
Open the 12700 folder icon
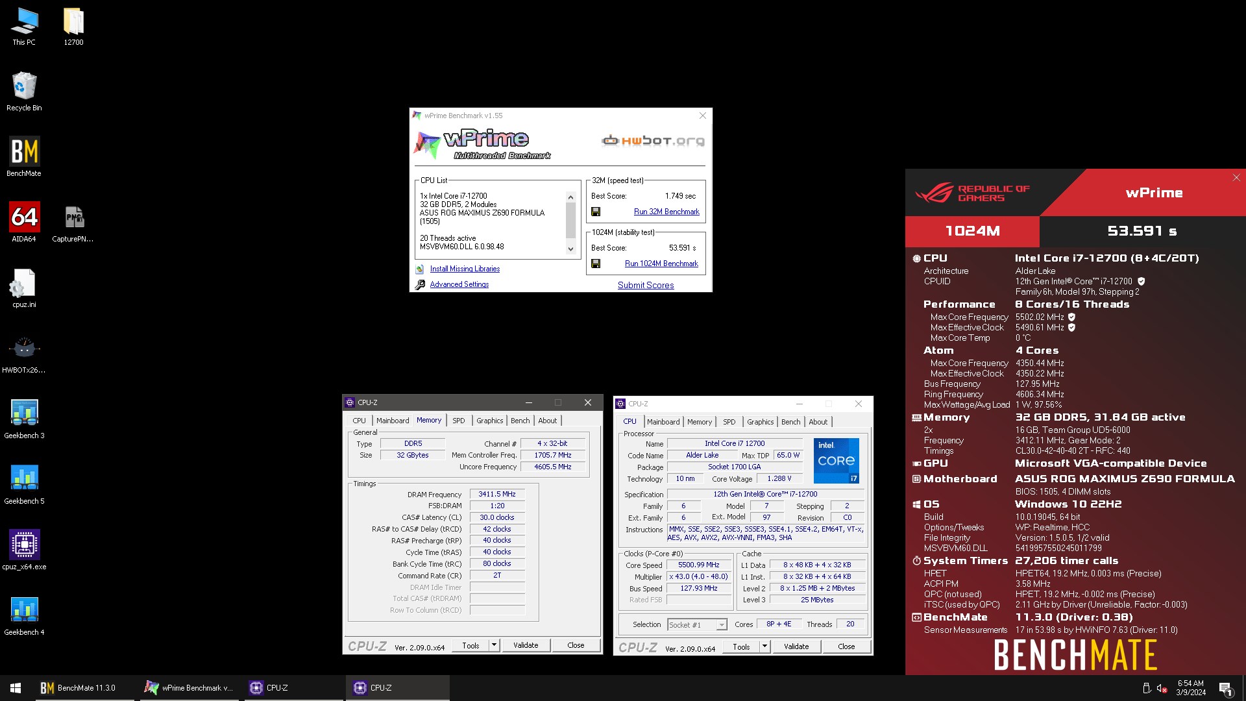click(73, 27)
